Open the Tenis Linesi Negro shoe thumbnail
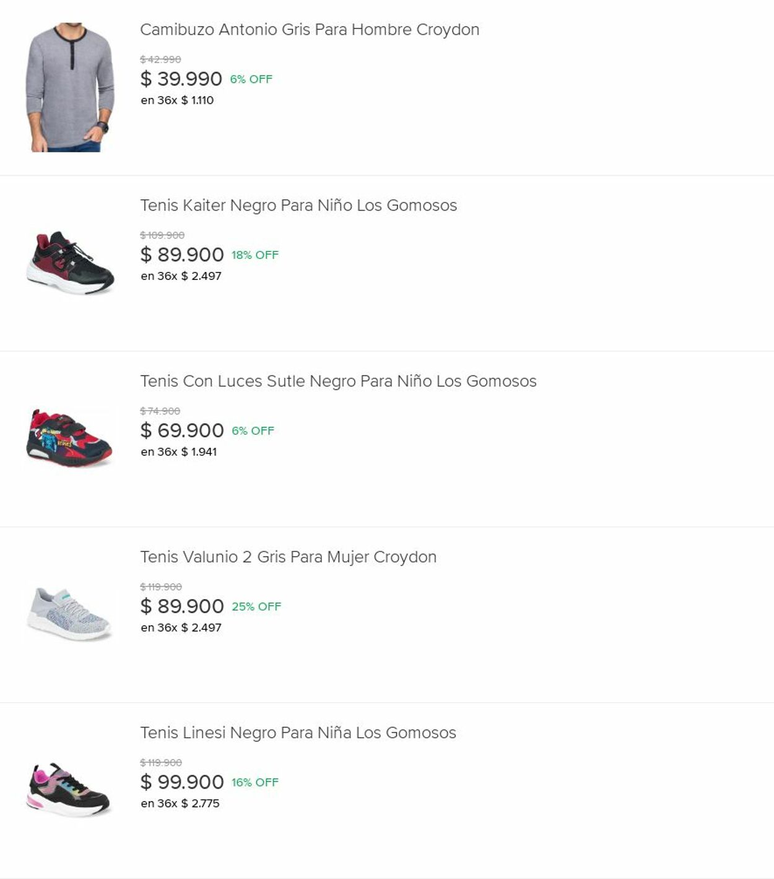The image size is (774, 879). (70, 790)
